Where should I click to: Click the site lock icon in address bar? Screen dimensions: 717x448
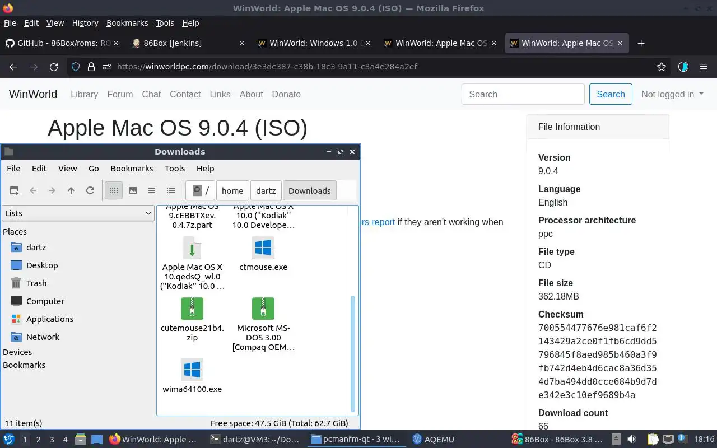(x=91, y=67)
